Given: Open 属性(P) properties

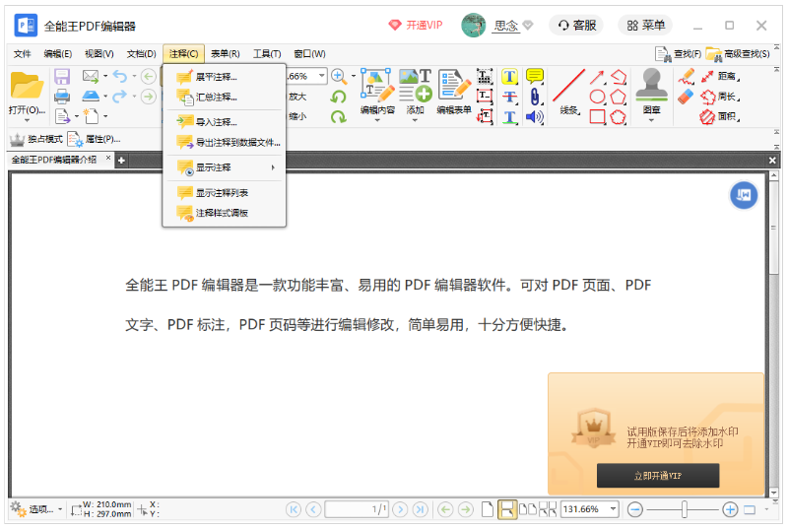Looking at the screenshot, I should point(94,139).
